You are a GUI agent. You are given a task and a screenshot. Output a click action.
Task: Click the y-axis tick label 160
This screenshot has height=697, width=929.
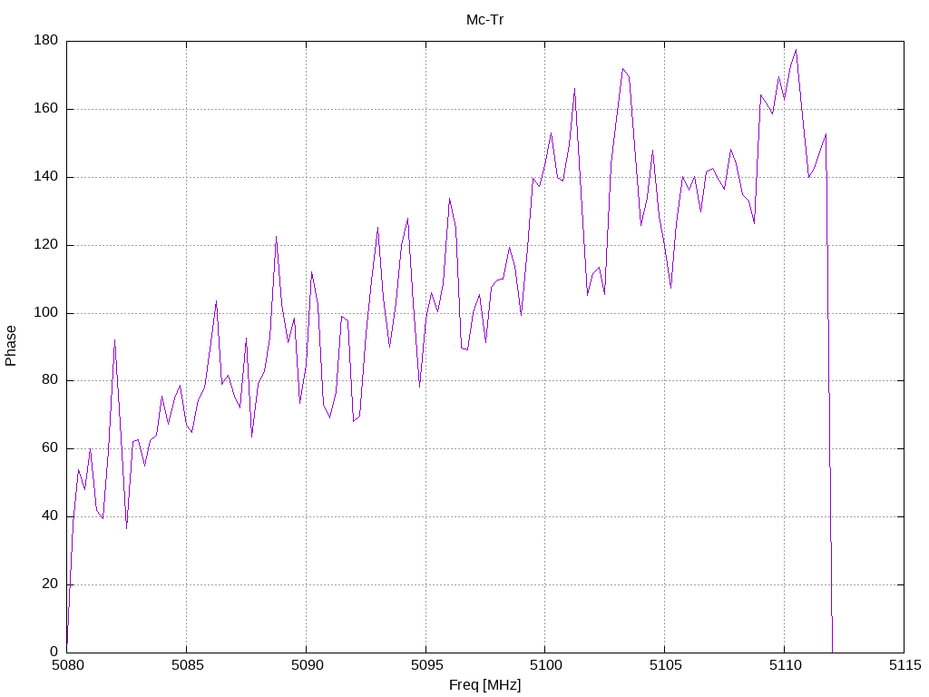[46, 109]
